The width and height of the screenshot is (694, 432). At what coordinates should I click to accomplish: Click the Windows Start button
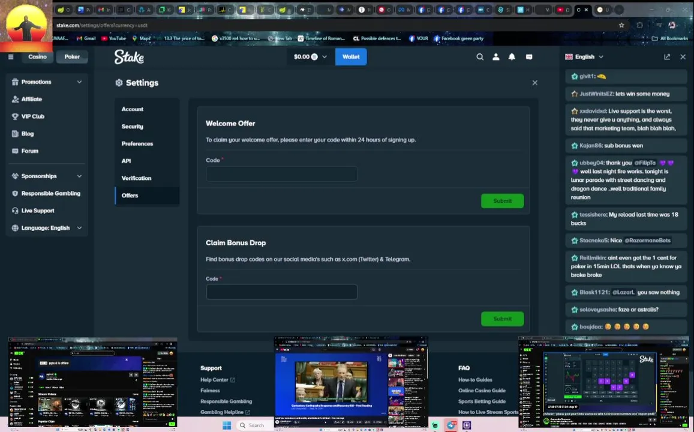coord(227,425)
